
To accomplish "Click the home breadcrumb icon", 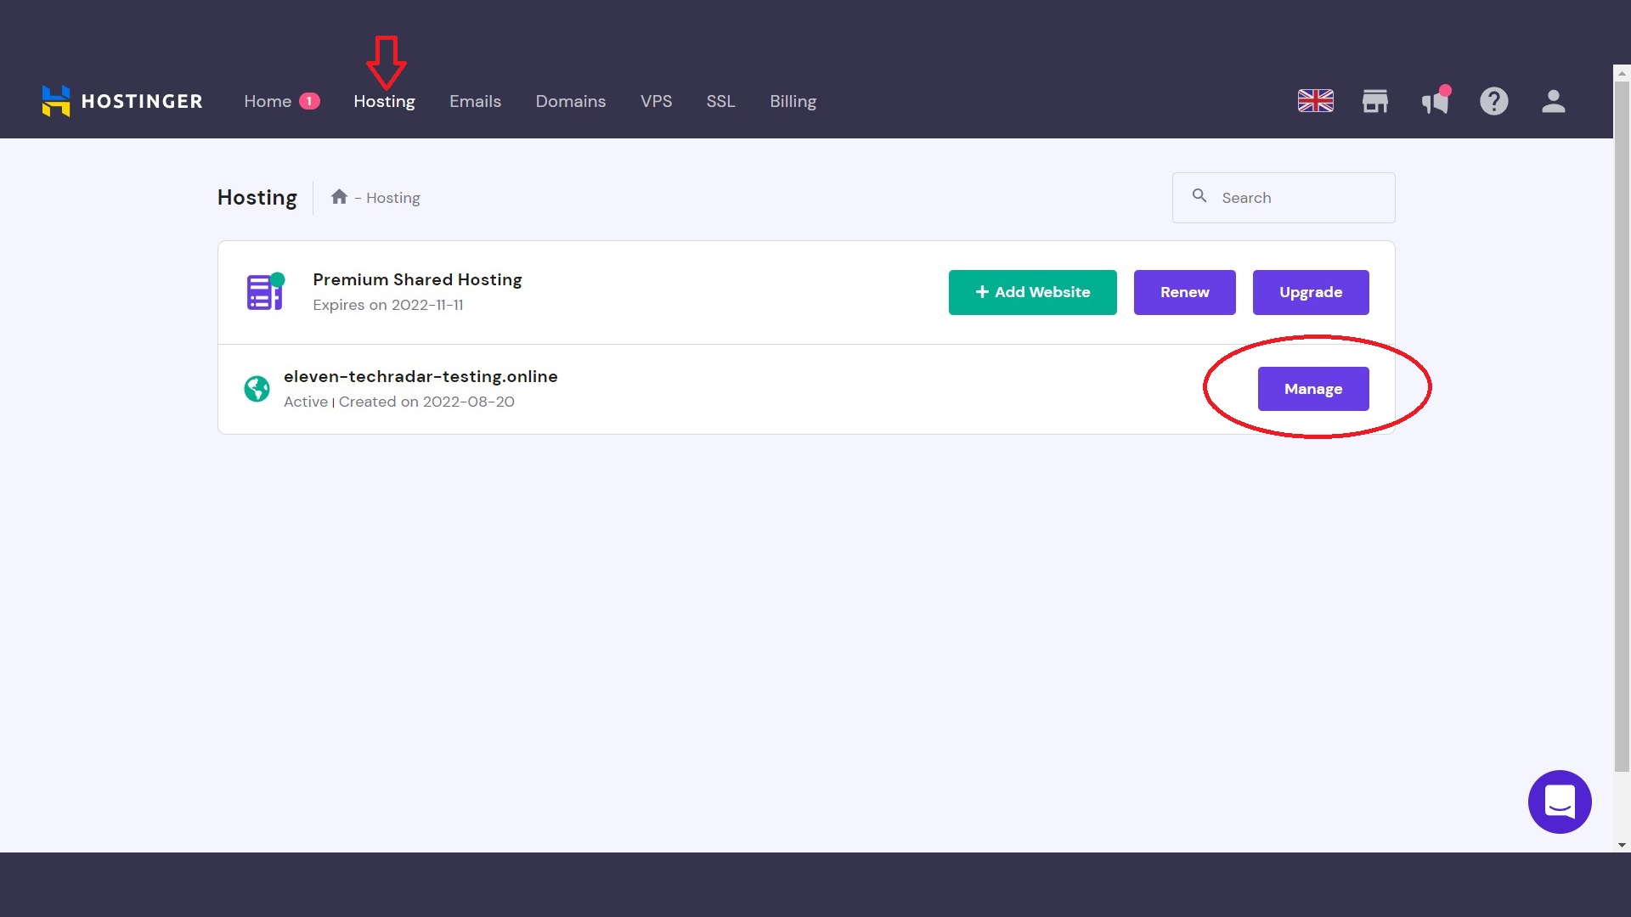I will coord(339,197).
